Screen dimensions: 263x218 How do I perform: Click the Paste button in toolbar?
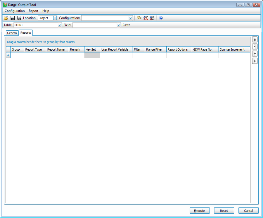pos(126,25)
